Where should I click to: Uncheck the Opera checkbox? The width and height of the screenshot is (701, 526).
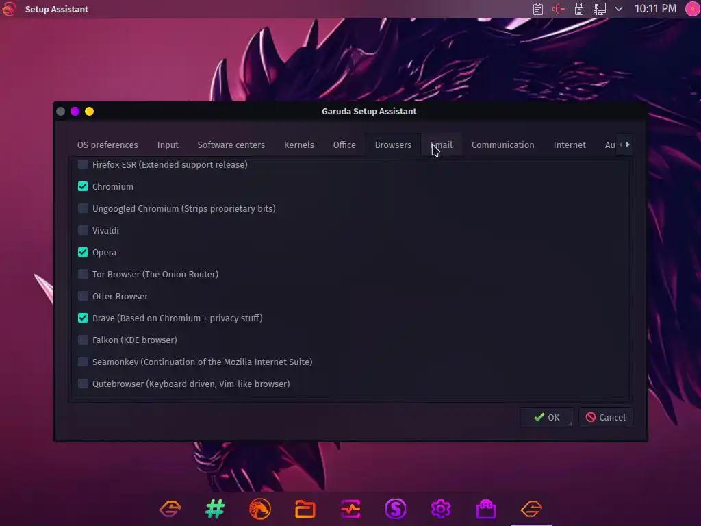click(83, 252)
